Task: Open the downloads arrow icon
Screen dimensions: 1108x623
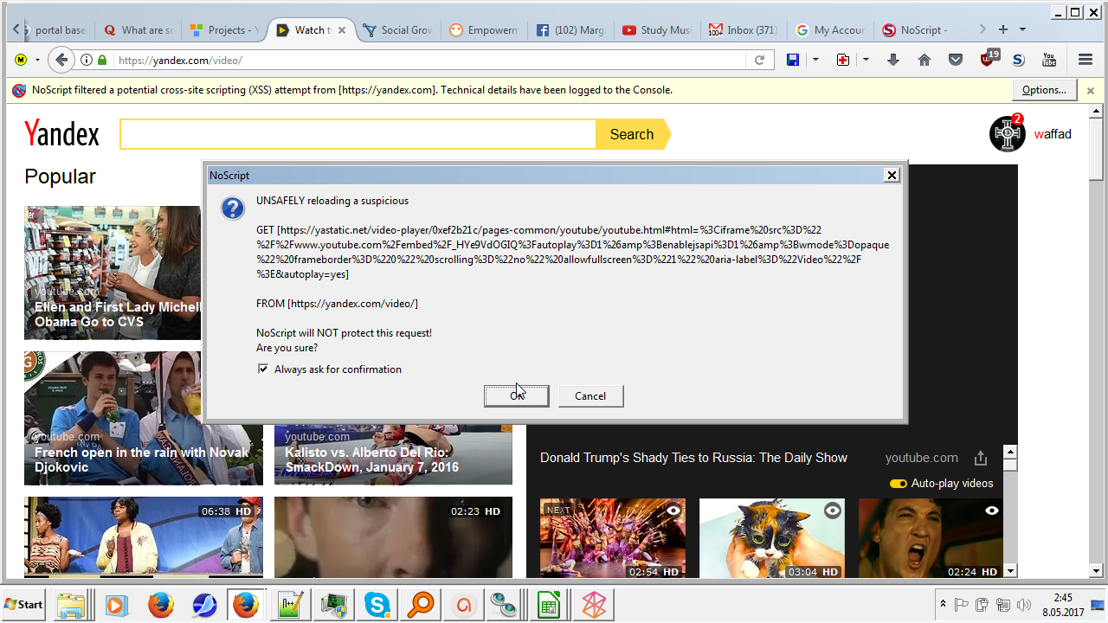Action: [893, 60]
